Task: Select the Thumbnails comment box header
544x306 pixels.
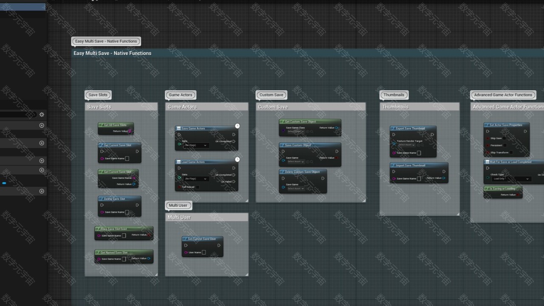Action: pos(419,107)
